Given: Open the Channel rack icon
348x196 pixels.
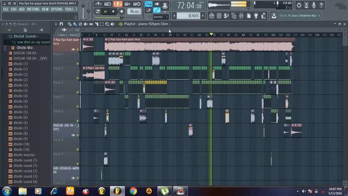Looking at the screenshot, I should pyautogui.click(x=219, y=16).
